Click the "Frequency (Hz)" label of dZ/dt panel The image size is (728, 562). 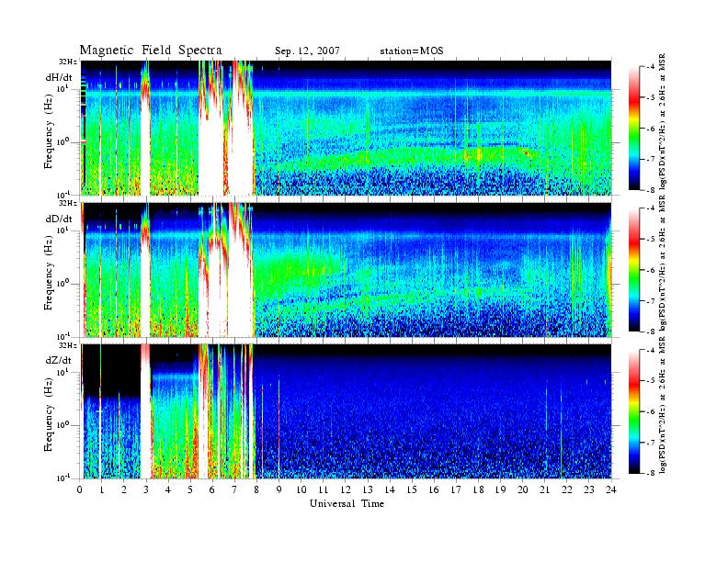[49, 415]
